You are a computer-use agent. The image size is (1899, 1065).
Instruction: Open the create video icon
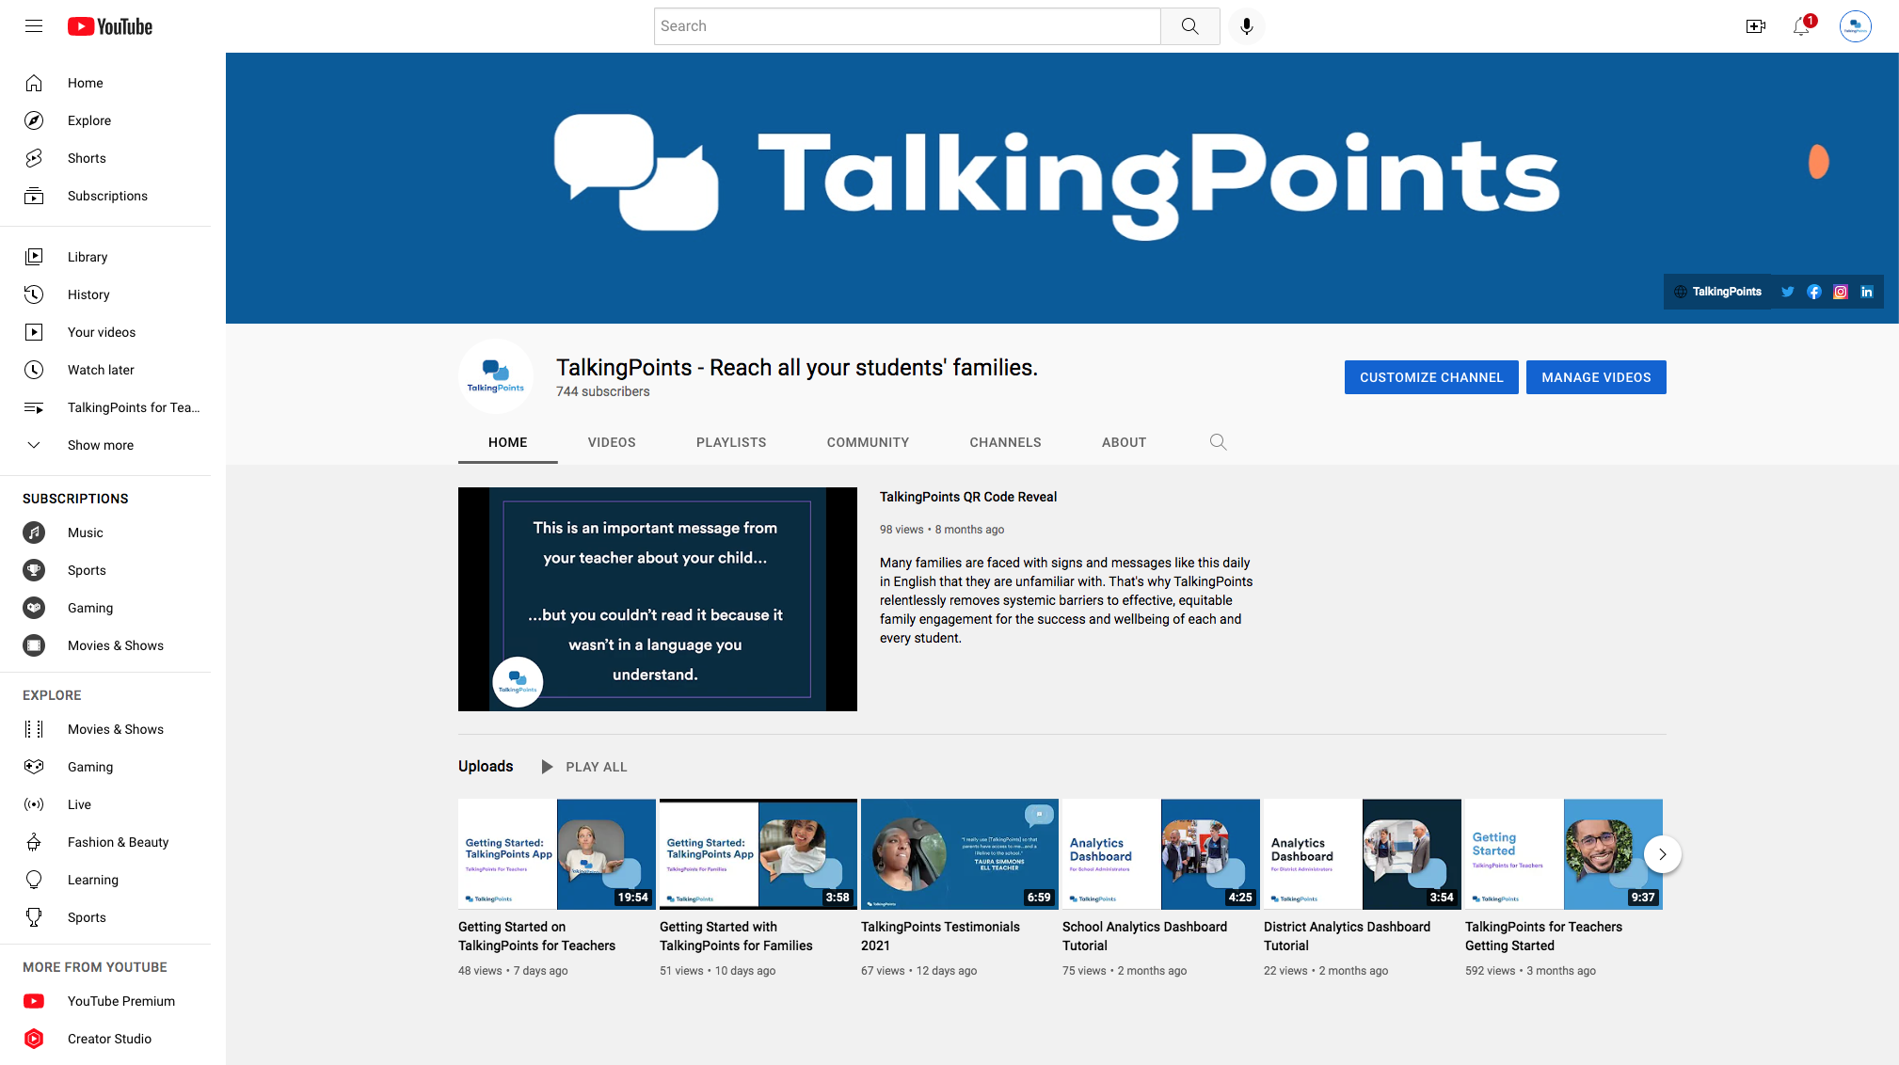coord(1756,26)
